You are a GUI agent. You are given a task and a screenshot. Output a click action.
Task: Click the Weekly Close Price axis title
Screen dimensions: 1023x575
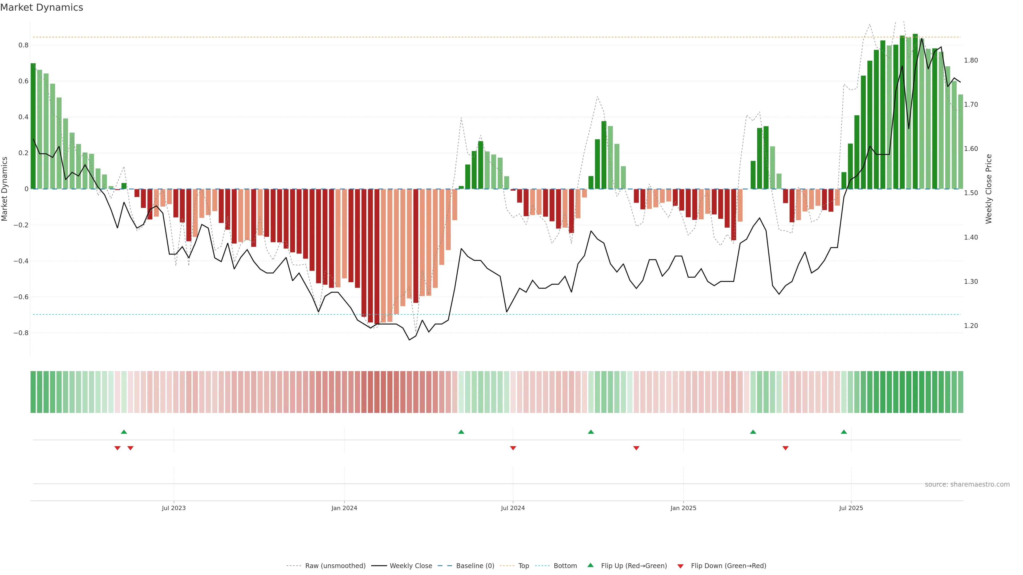click(988, 189)
